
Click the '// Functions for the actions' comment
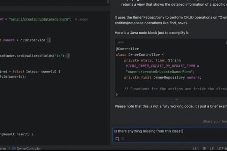pyautogui.click(x=175, y=89)
